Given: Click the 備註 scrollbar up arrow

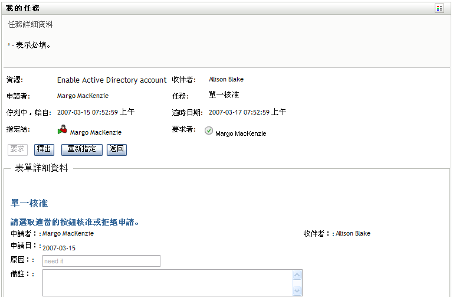Looking at the screenshot, I should click(297, 275).
